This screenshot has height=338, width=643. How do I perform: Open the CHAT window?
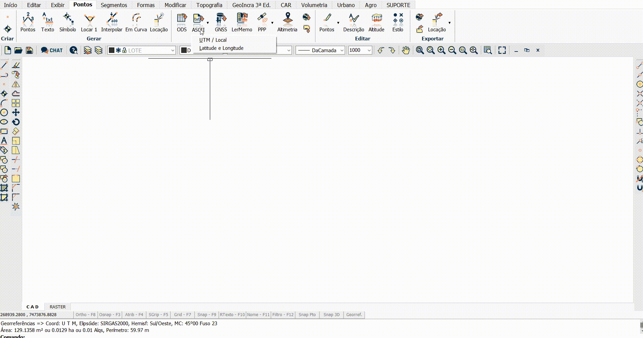click(x=51, y=50)
